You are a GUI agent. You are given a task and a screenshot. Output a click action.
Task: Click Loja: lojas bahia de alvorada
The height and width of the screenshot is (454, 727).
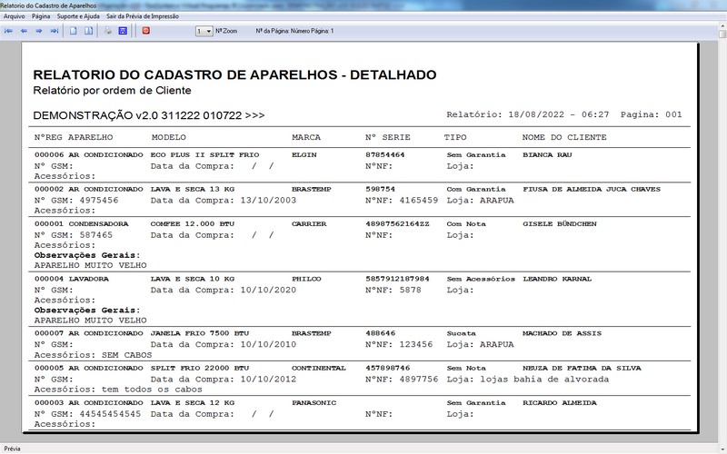528,379
